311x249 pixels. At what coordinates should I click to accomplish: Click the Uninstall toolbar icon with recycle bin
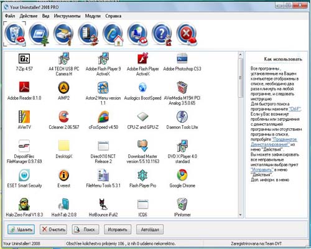[x=14, y=34]
